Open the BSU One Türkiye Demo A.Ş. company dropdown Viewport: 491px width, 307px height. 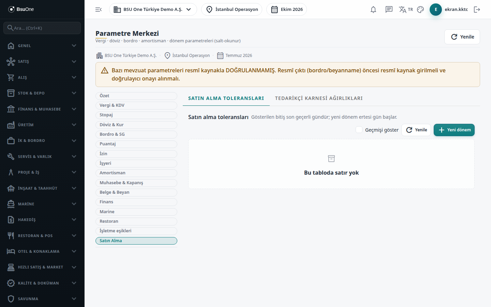pyautogui.click(x=153, y=10)
